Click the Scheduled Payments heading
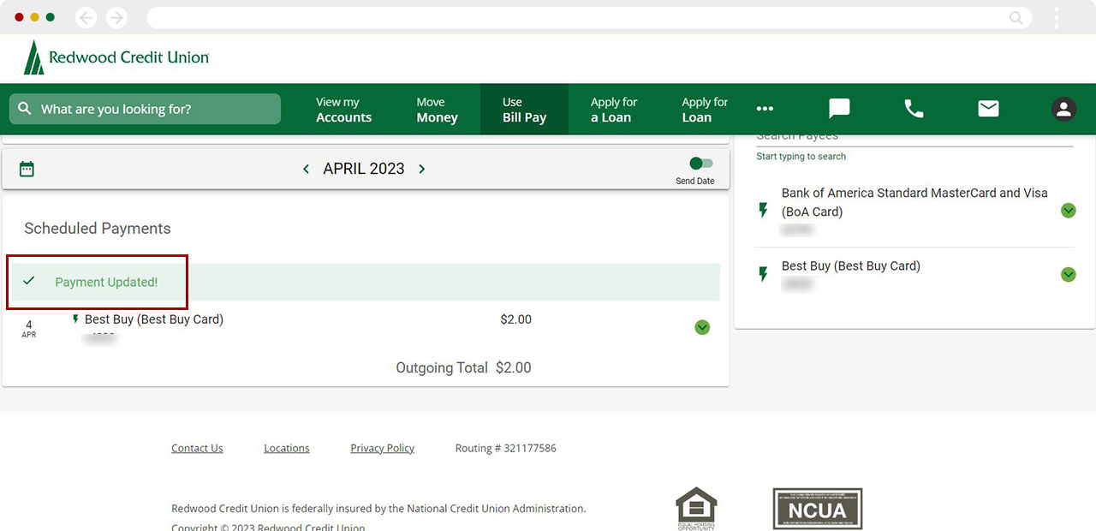Image resolution: width=1096 pixels, height=531 pixels. [x=98, y=229]
